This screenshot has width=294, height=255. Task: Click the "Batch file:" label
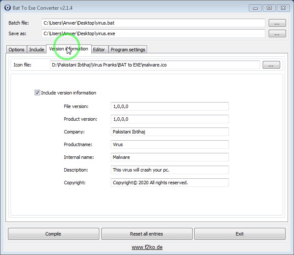pos(19,23)
